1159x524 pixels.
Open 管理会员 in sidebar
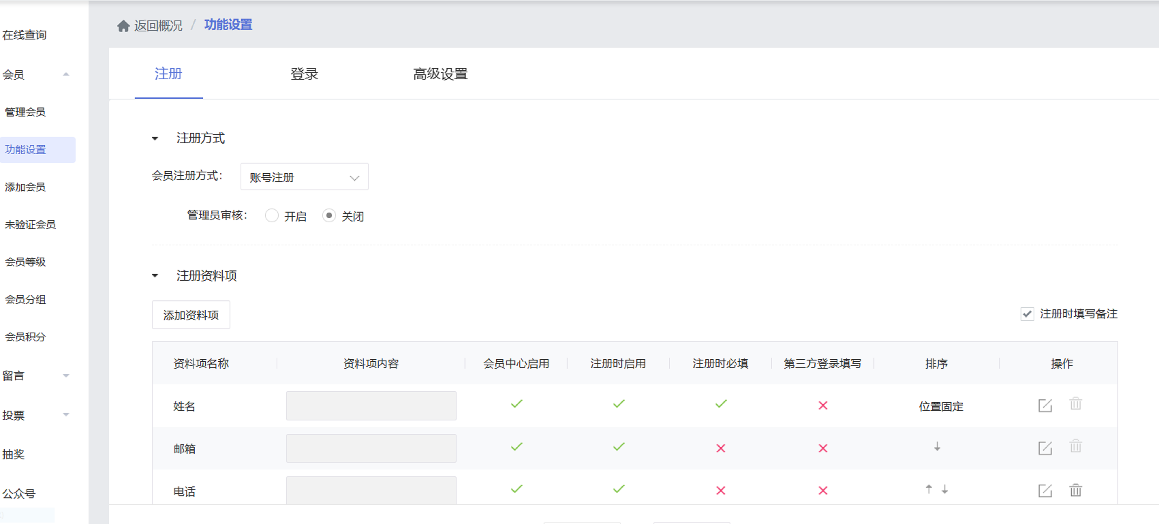tap(25, 112)
